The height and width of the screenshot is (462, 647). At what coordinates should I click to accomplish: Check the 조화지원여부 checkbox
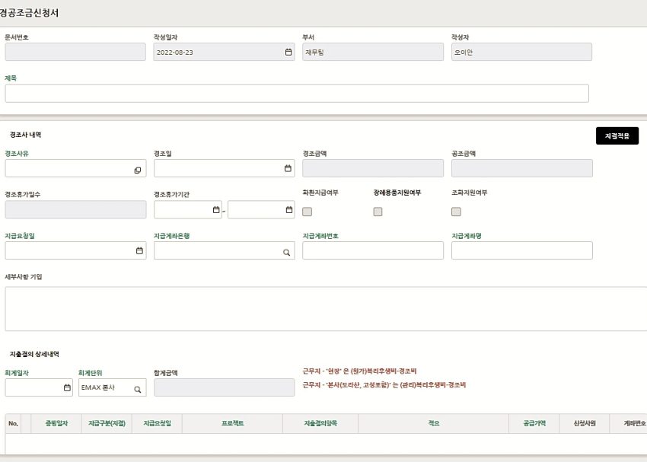point(456,212)
